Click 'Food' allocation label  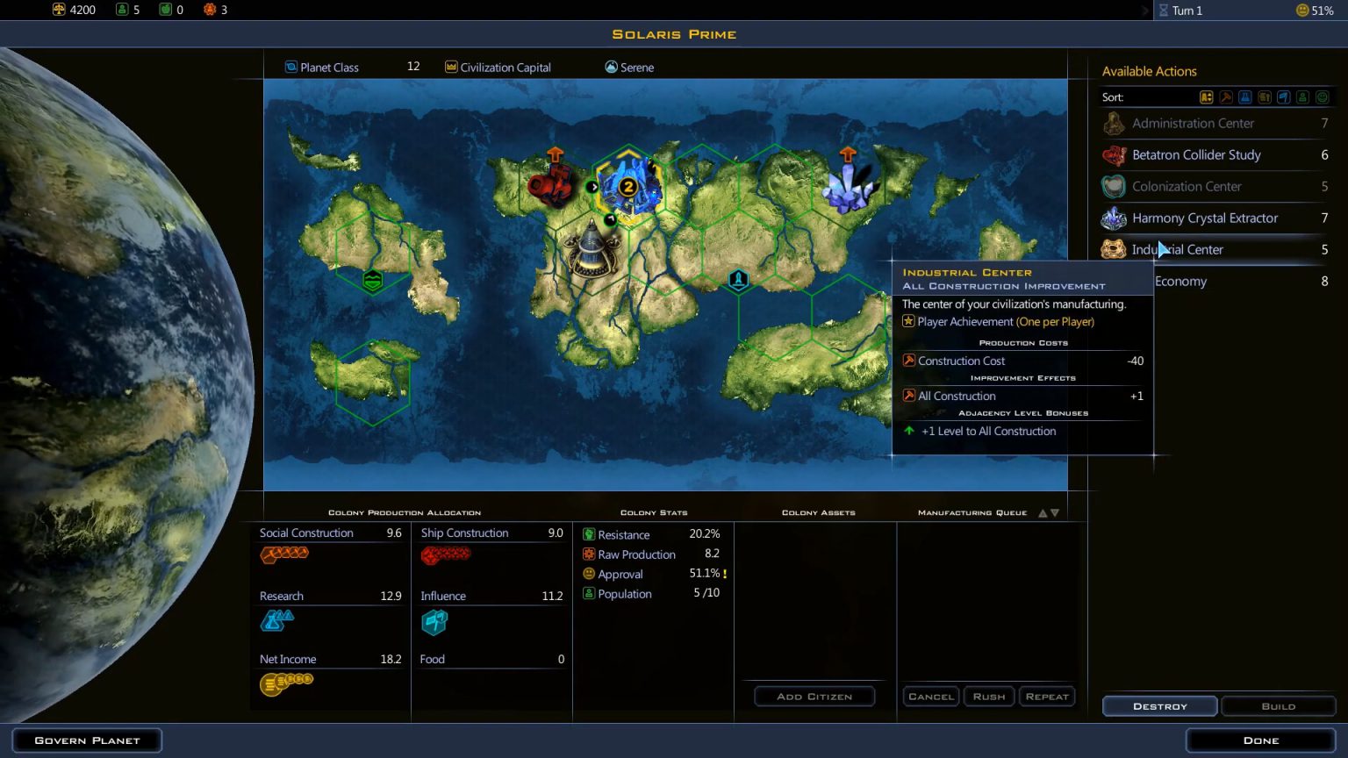click(x=433, y=659)
